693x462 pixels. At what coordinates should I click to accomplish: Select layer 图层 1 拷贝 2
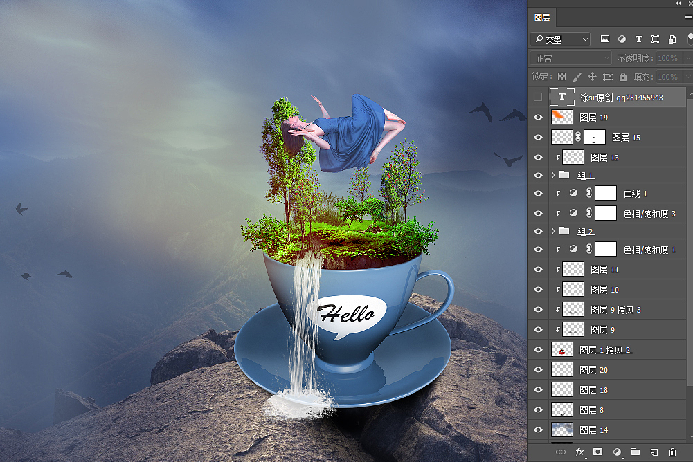[x=607, y=350]
